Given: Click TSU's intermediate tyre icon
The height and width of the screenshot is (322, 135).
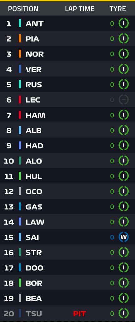Looking at the screenshot, I should [x=123, y=314].
